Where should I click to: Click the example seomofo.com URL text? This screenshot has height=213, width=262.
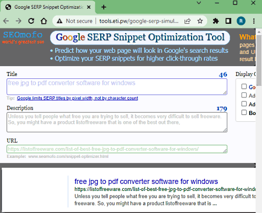pos(68,156)
